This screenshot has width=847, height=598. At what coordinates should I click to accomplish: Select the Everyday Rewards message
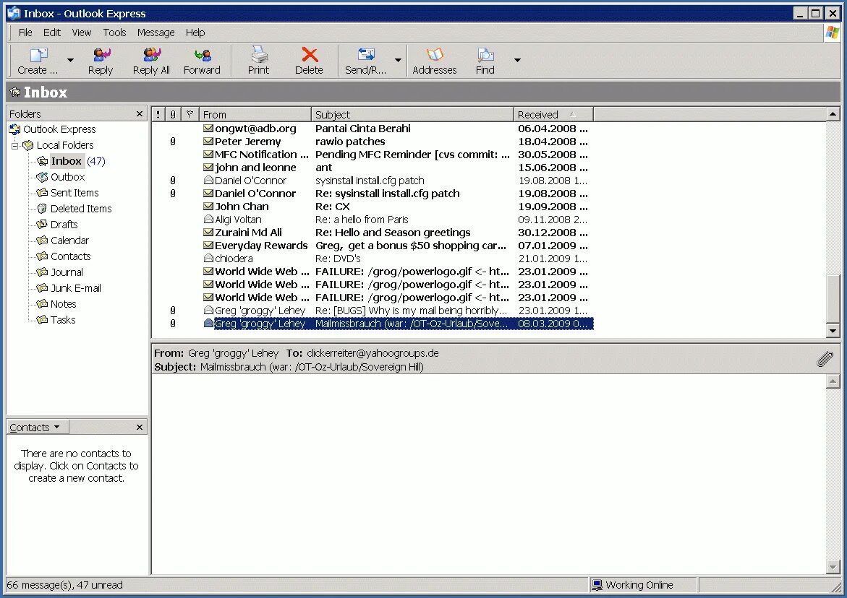[373, 246]
